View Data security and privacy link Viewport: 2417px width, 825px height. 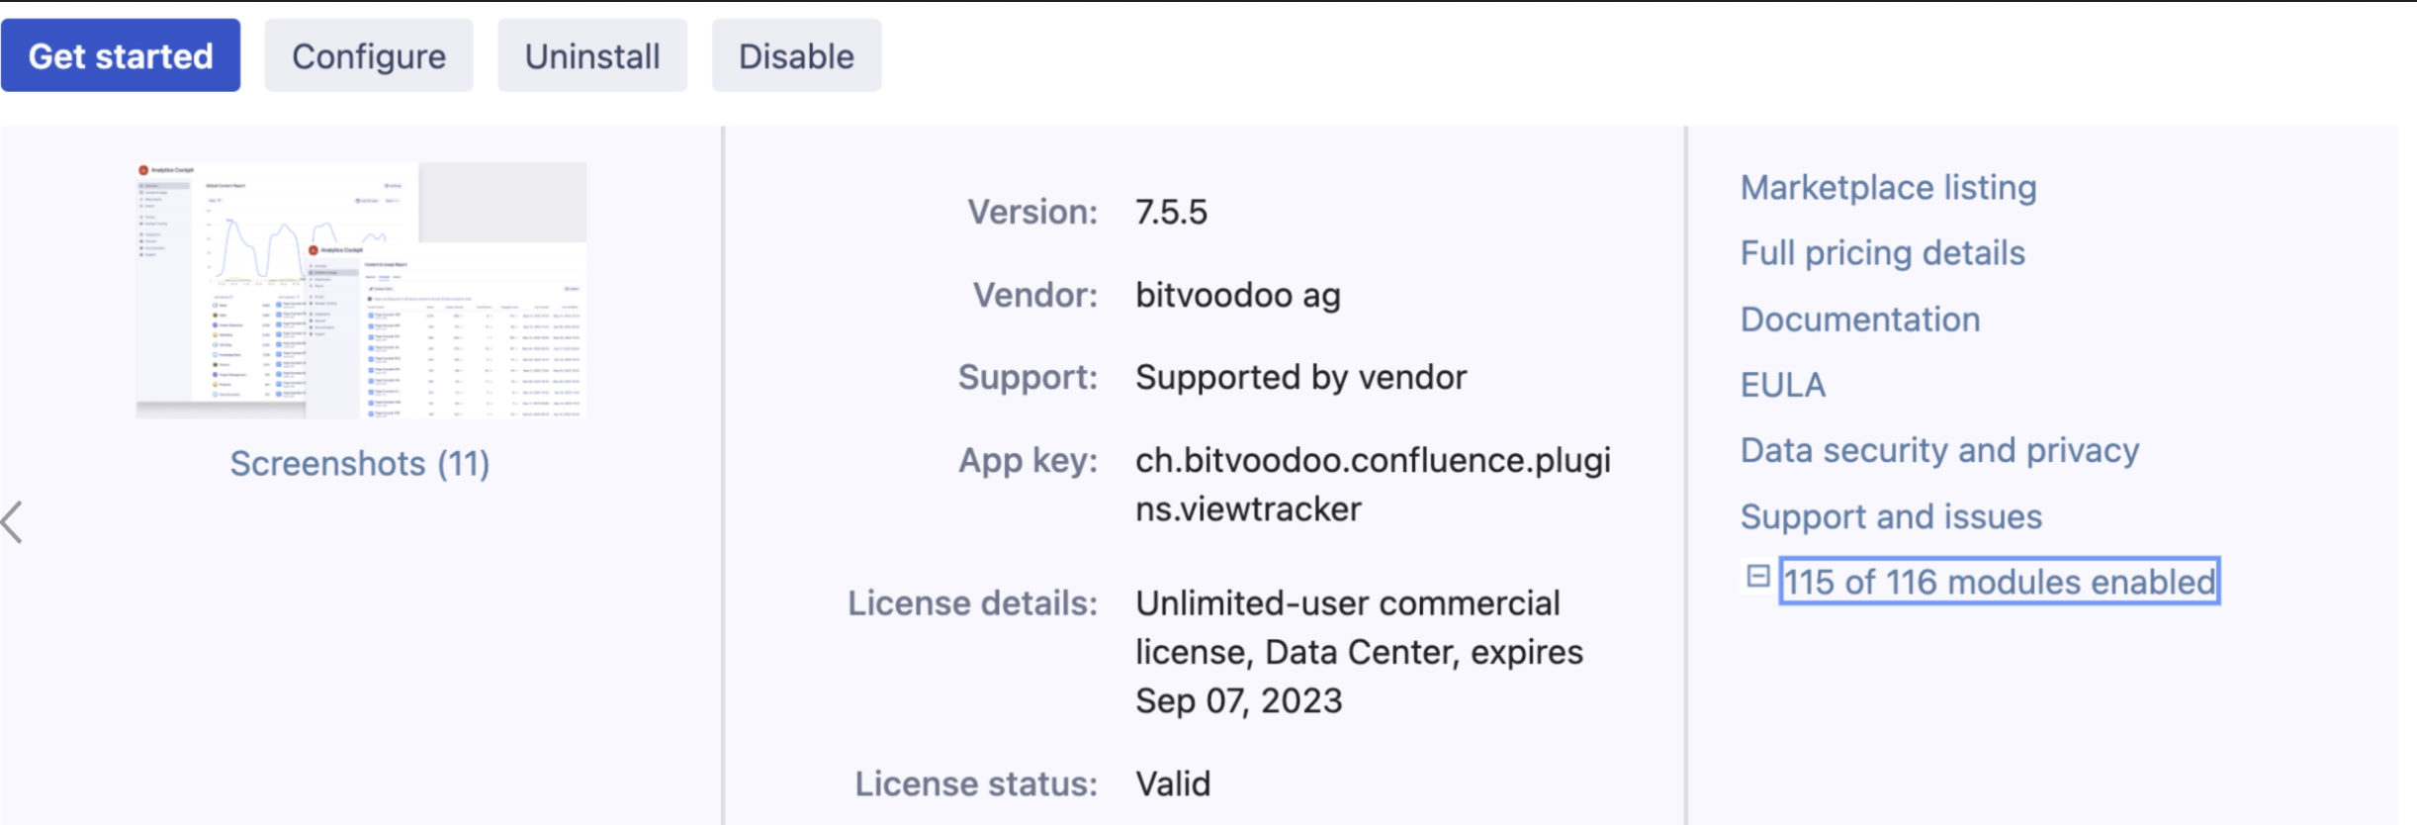click(x=1938, y=450)
